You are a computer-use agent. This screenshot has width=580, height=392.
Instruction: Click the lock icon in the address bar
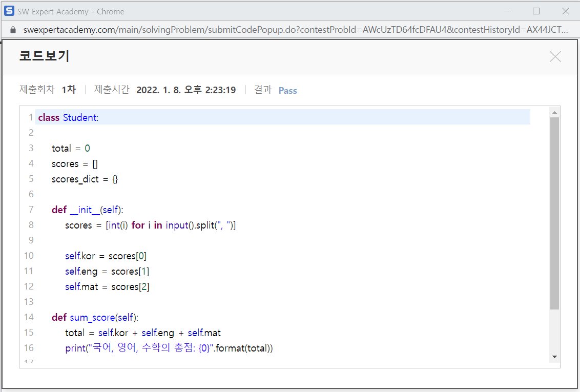click(13, 30)
